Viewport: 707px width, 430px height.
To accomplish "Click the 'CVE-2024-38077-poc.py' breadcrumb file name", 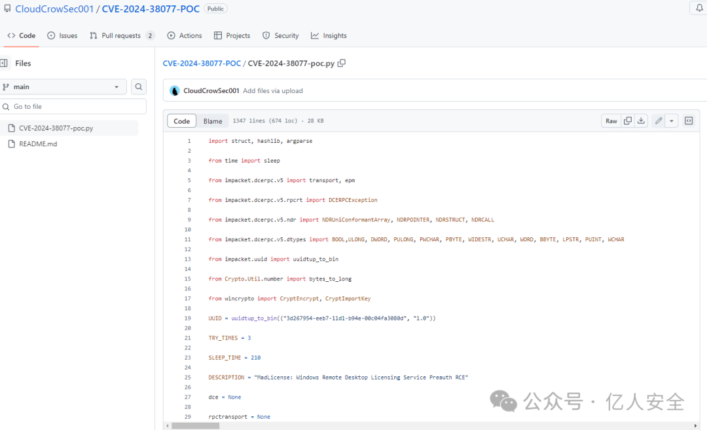I will click(x=291, y=63).
